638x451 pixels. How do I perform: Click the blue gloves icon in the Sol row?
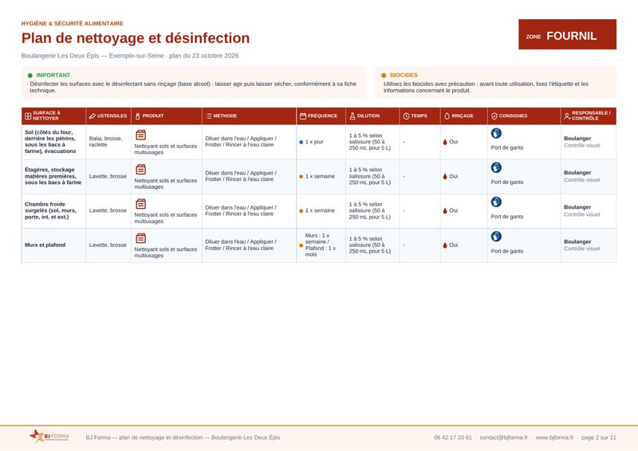coord(496,133)
